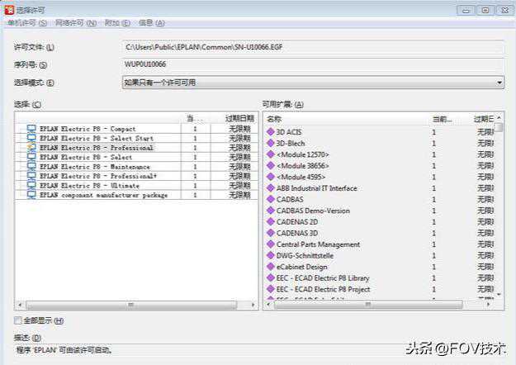Click the license icon for EPLAN Electric P8 - Professional

click(x=31, y=148)
